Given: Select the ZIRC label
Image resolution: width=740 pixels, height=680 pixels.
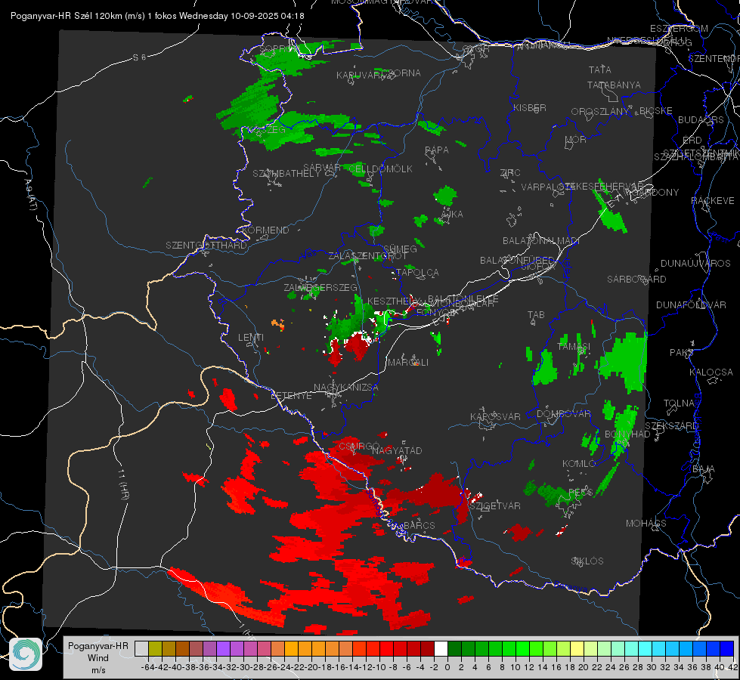Looking at the screenshot, I should pyautogui.click(x=510, y=173).
